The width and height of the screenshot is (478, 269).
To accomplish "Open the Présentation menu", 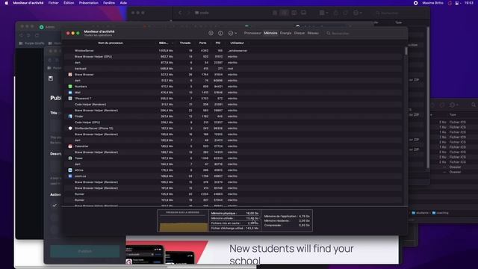I will (88, 3).
